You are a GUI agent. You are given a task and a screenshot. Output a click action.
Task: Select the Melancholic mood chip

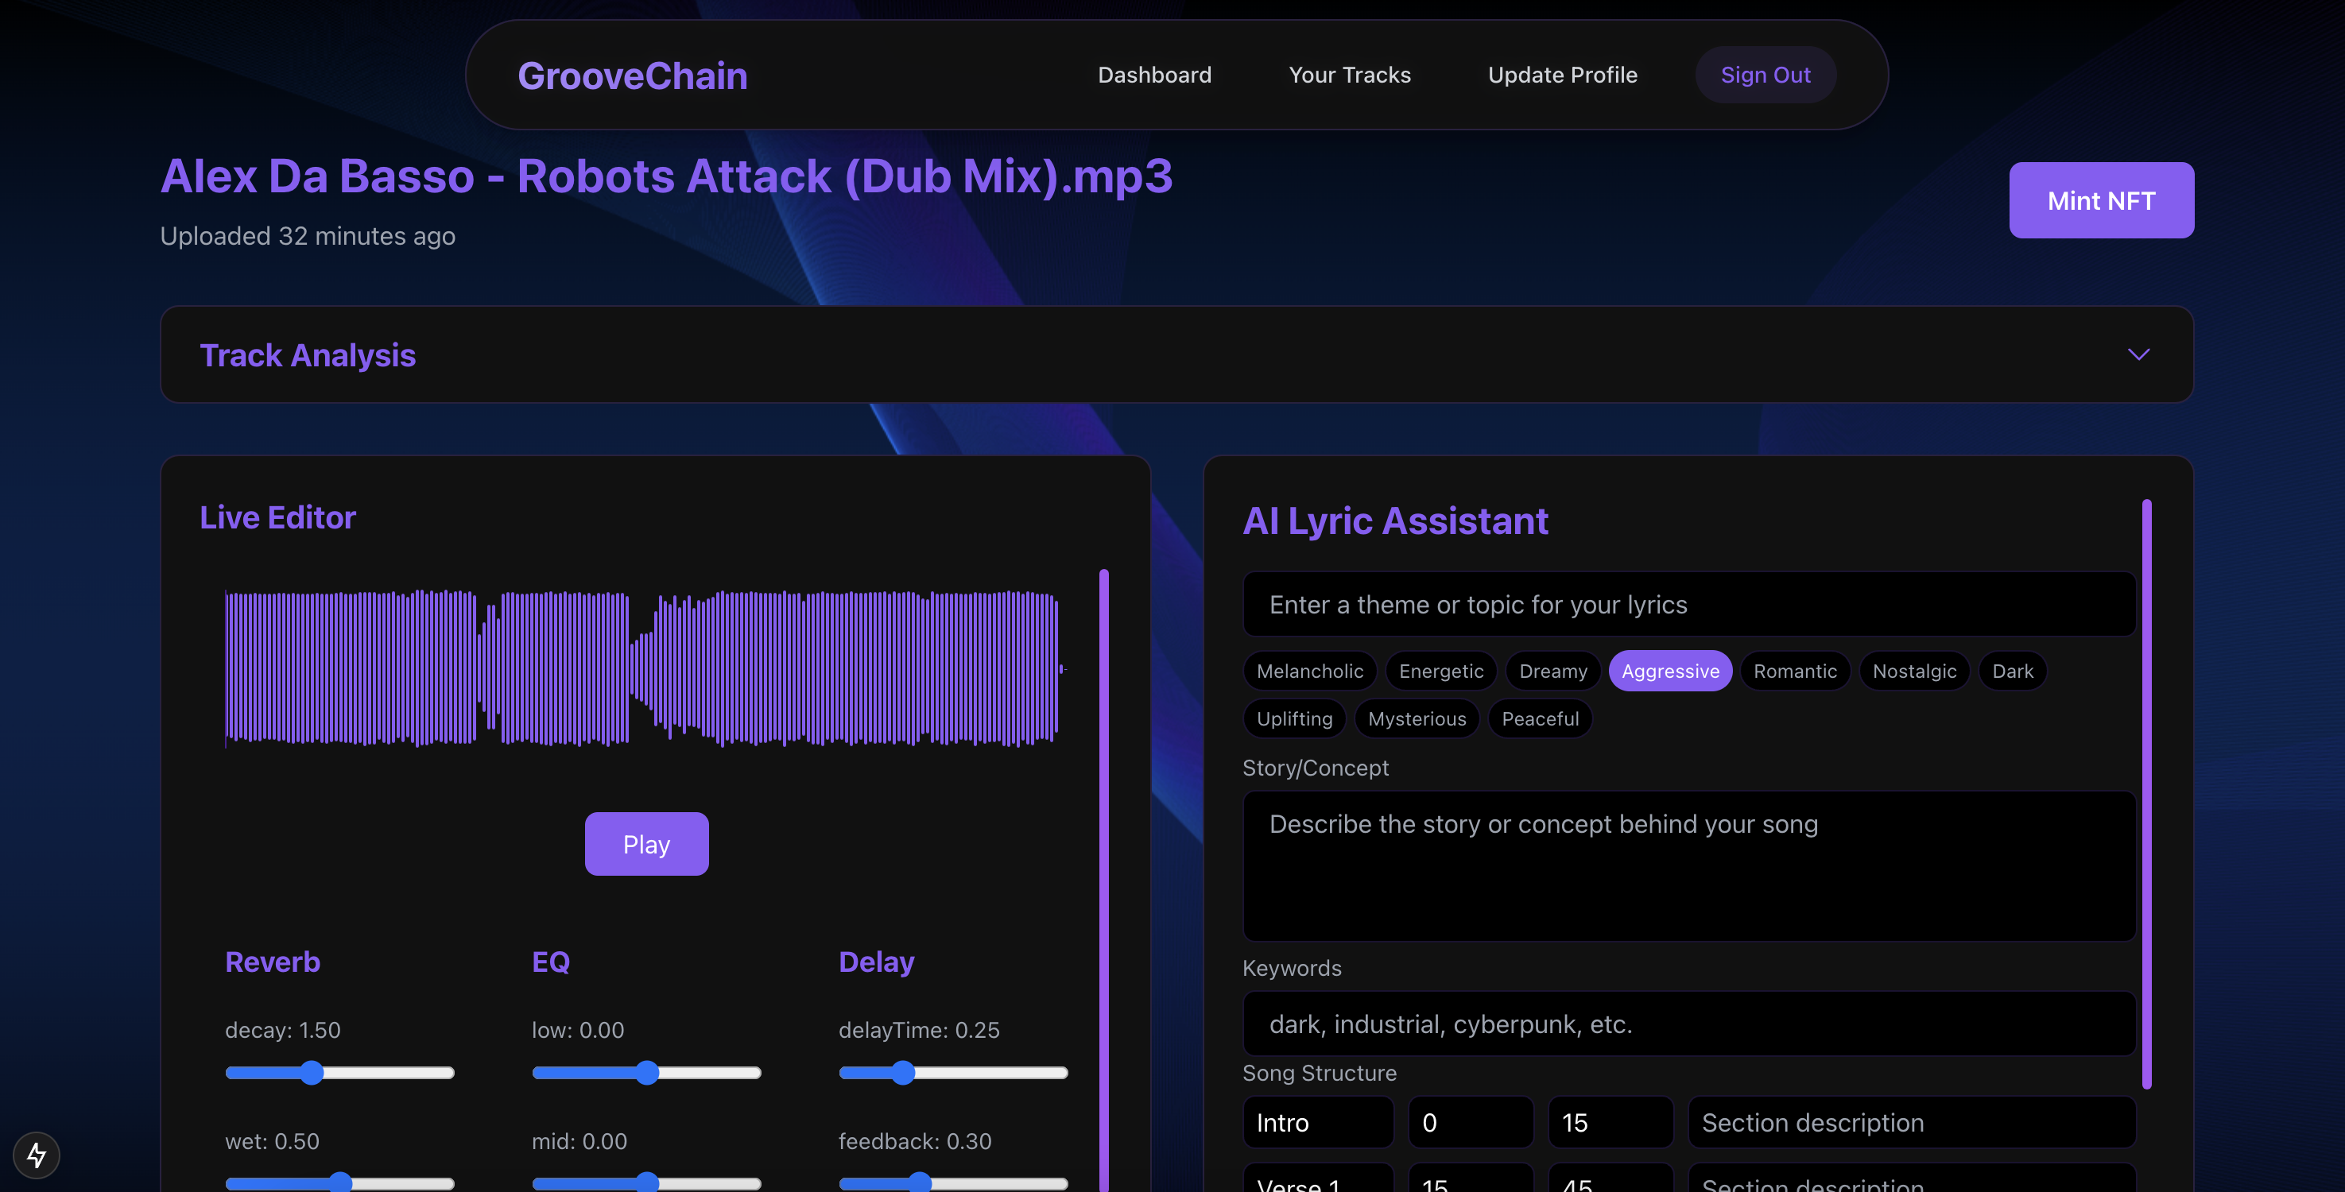(1309, 671)
